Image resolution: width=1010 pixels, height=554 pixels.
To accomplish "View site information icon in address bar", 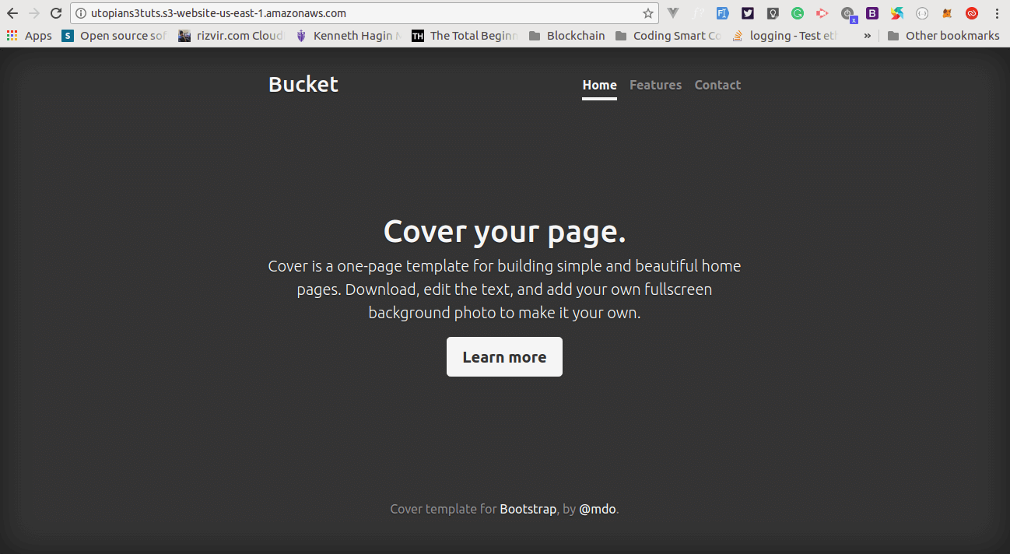I will tap(81, 13).
